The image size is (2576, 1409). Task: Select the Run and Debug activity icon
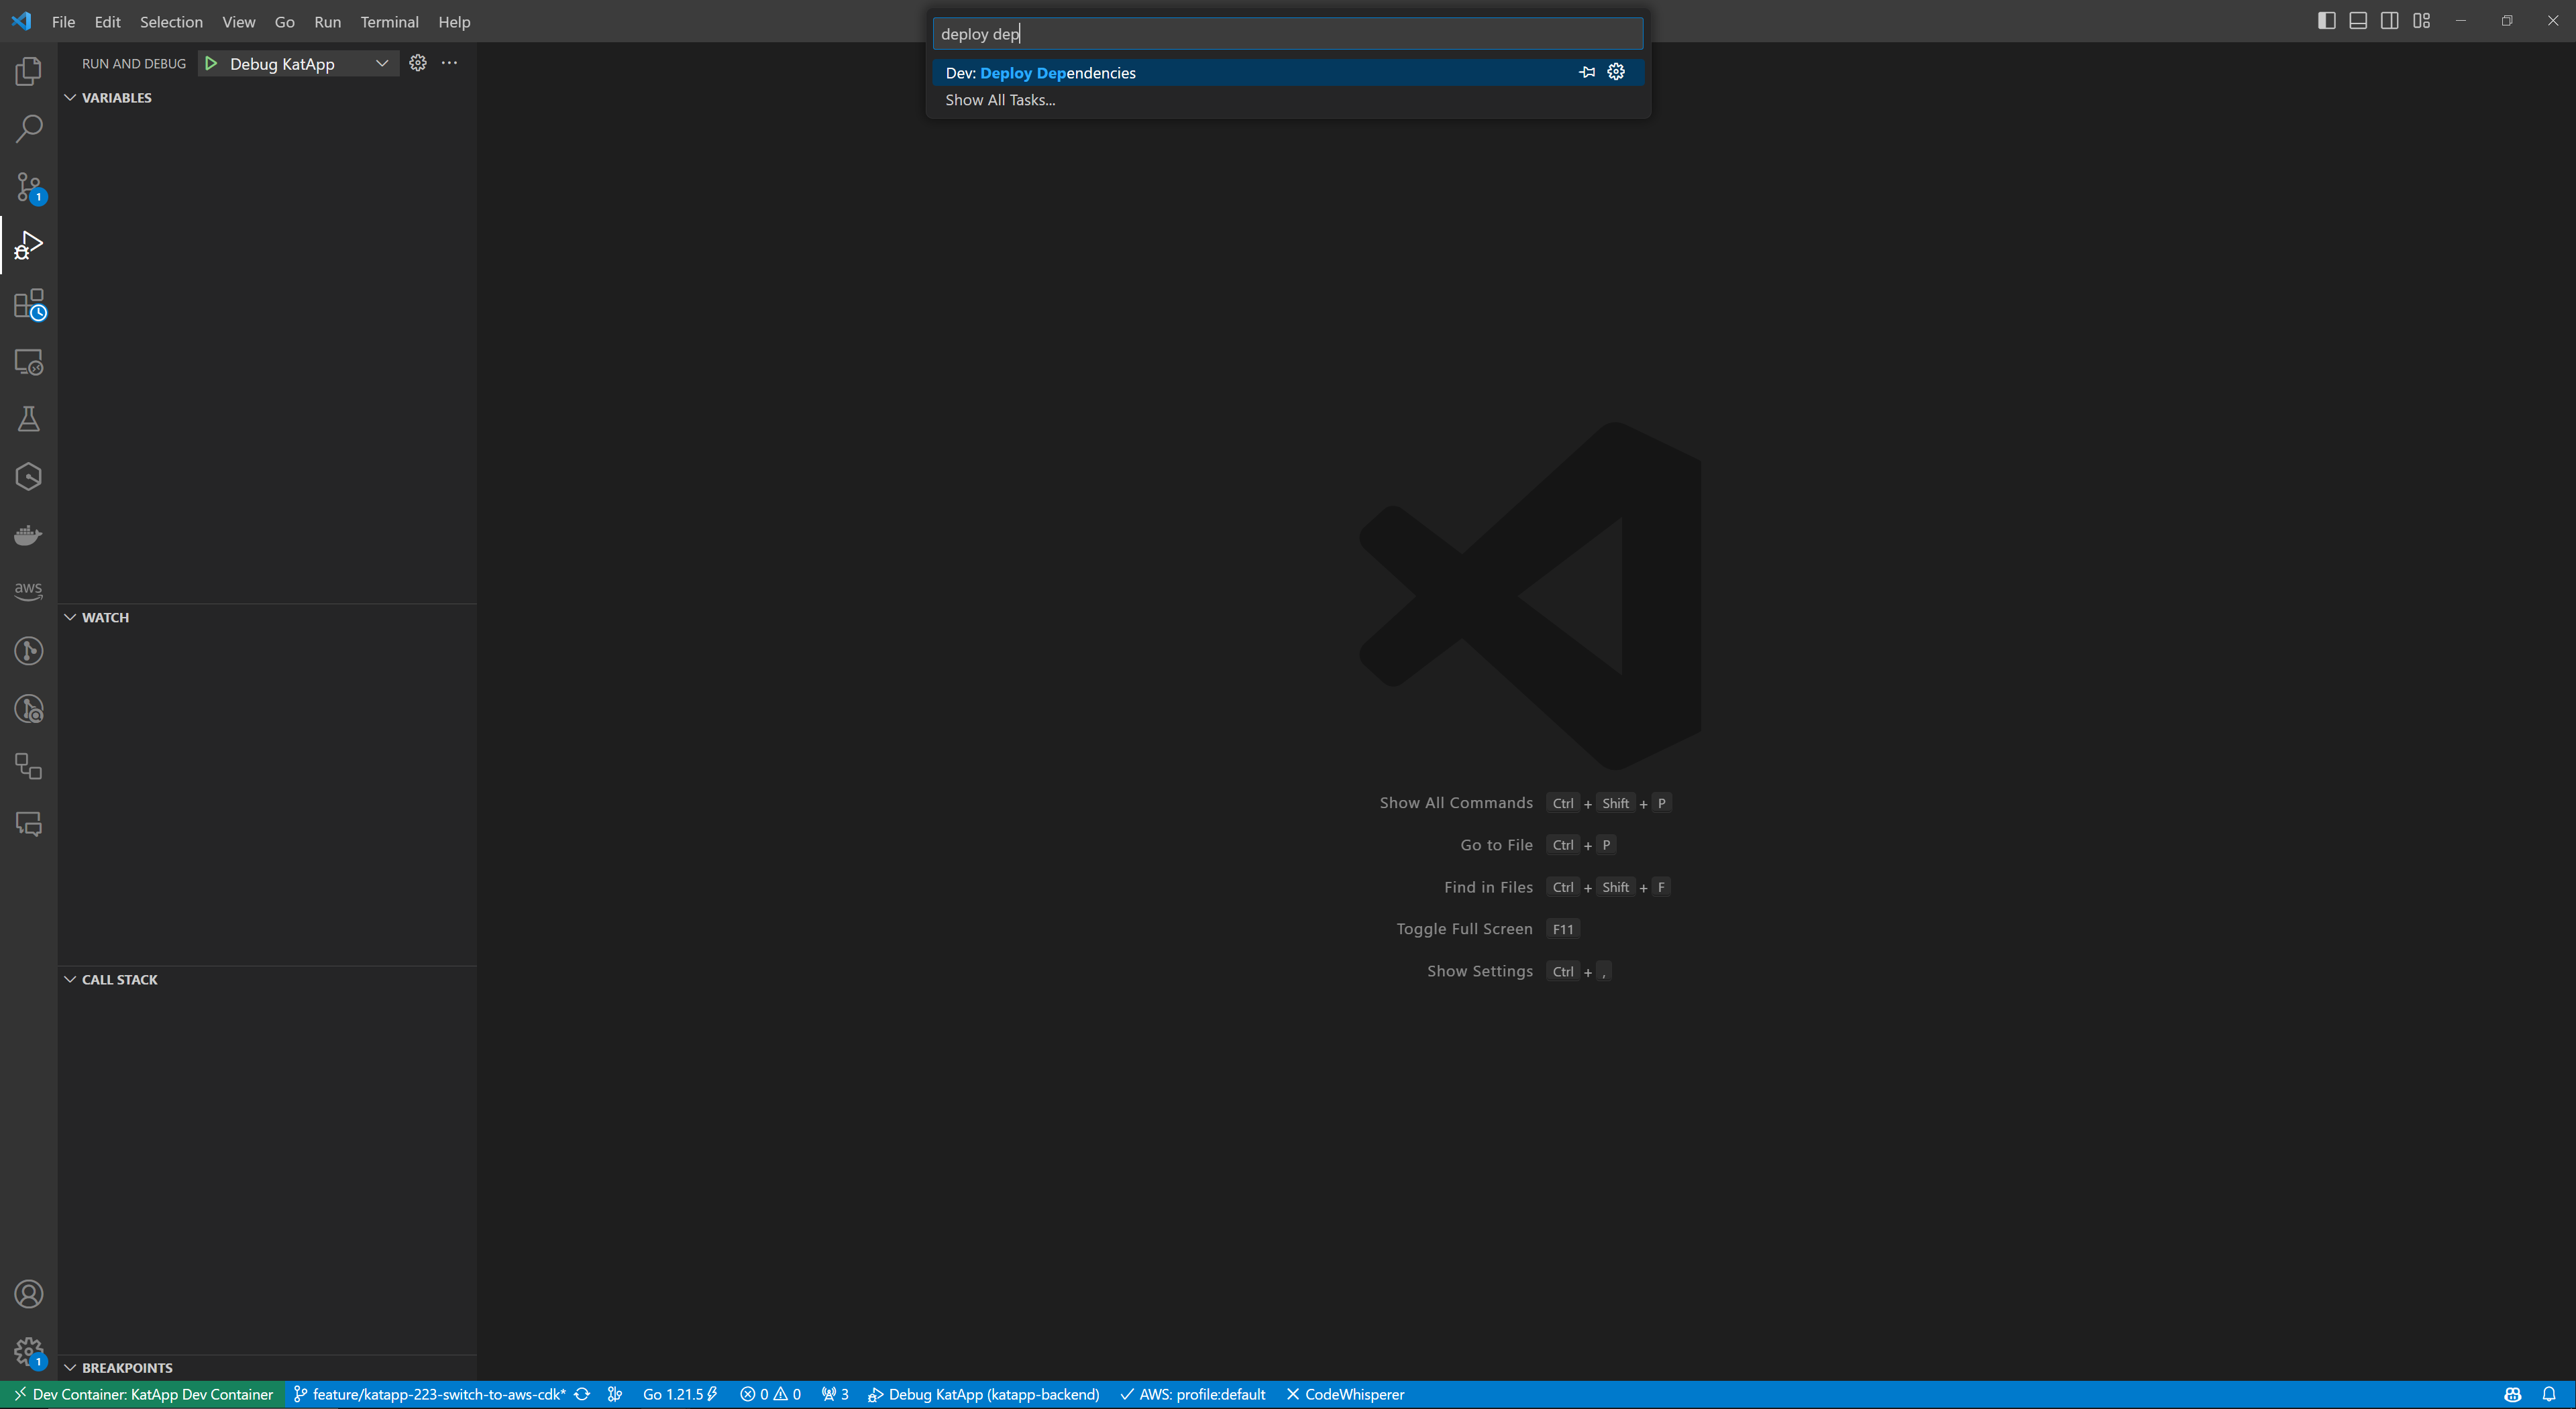pos(29,245)
